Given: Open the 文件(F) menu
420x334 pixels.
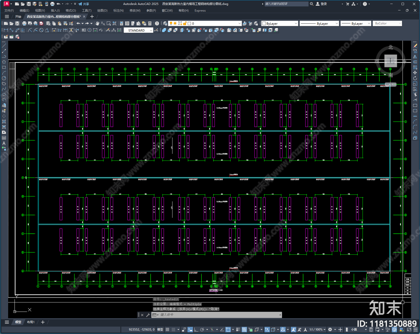Looking at the screenshot, I should (9, 11).
